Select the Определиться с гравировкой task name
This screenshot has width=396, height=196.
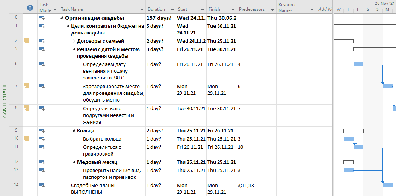click(x=102, y=150)
